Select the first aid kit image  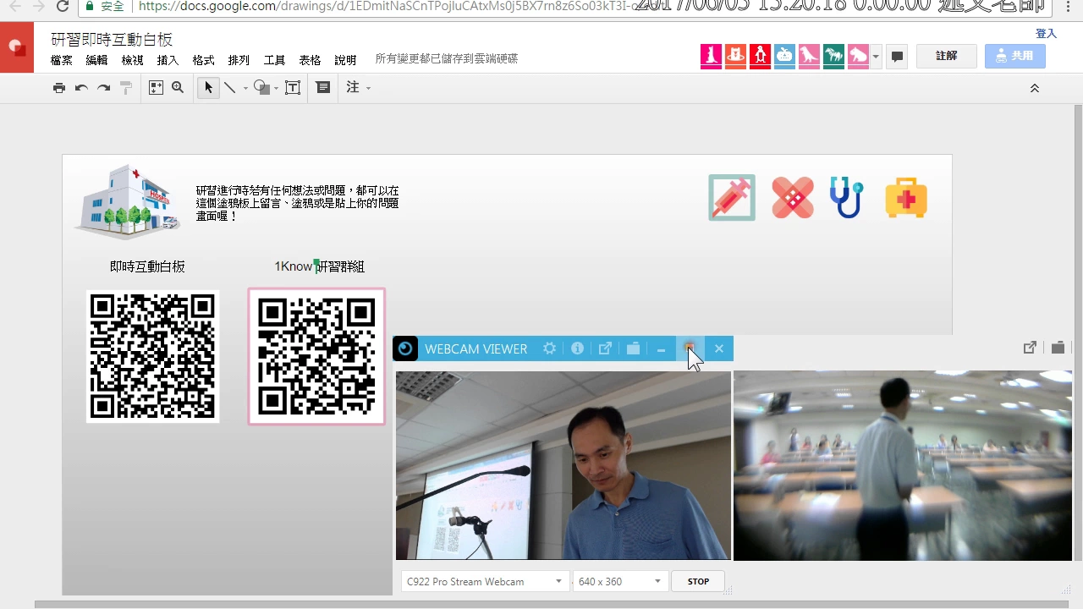pos(906,198)
